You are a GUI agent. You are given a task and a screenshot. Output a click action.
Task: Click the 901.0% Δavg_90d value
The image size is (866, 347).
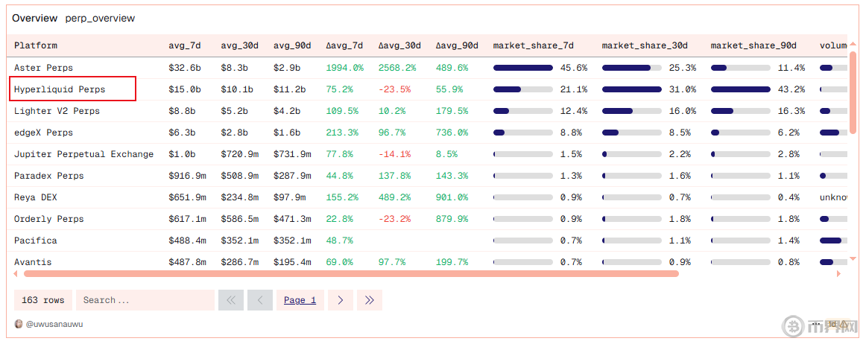[x=452, y=197]
